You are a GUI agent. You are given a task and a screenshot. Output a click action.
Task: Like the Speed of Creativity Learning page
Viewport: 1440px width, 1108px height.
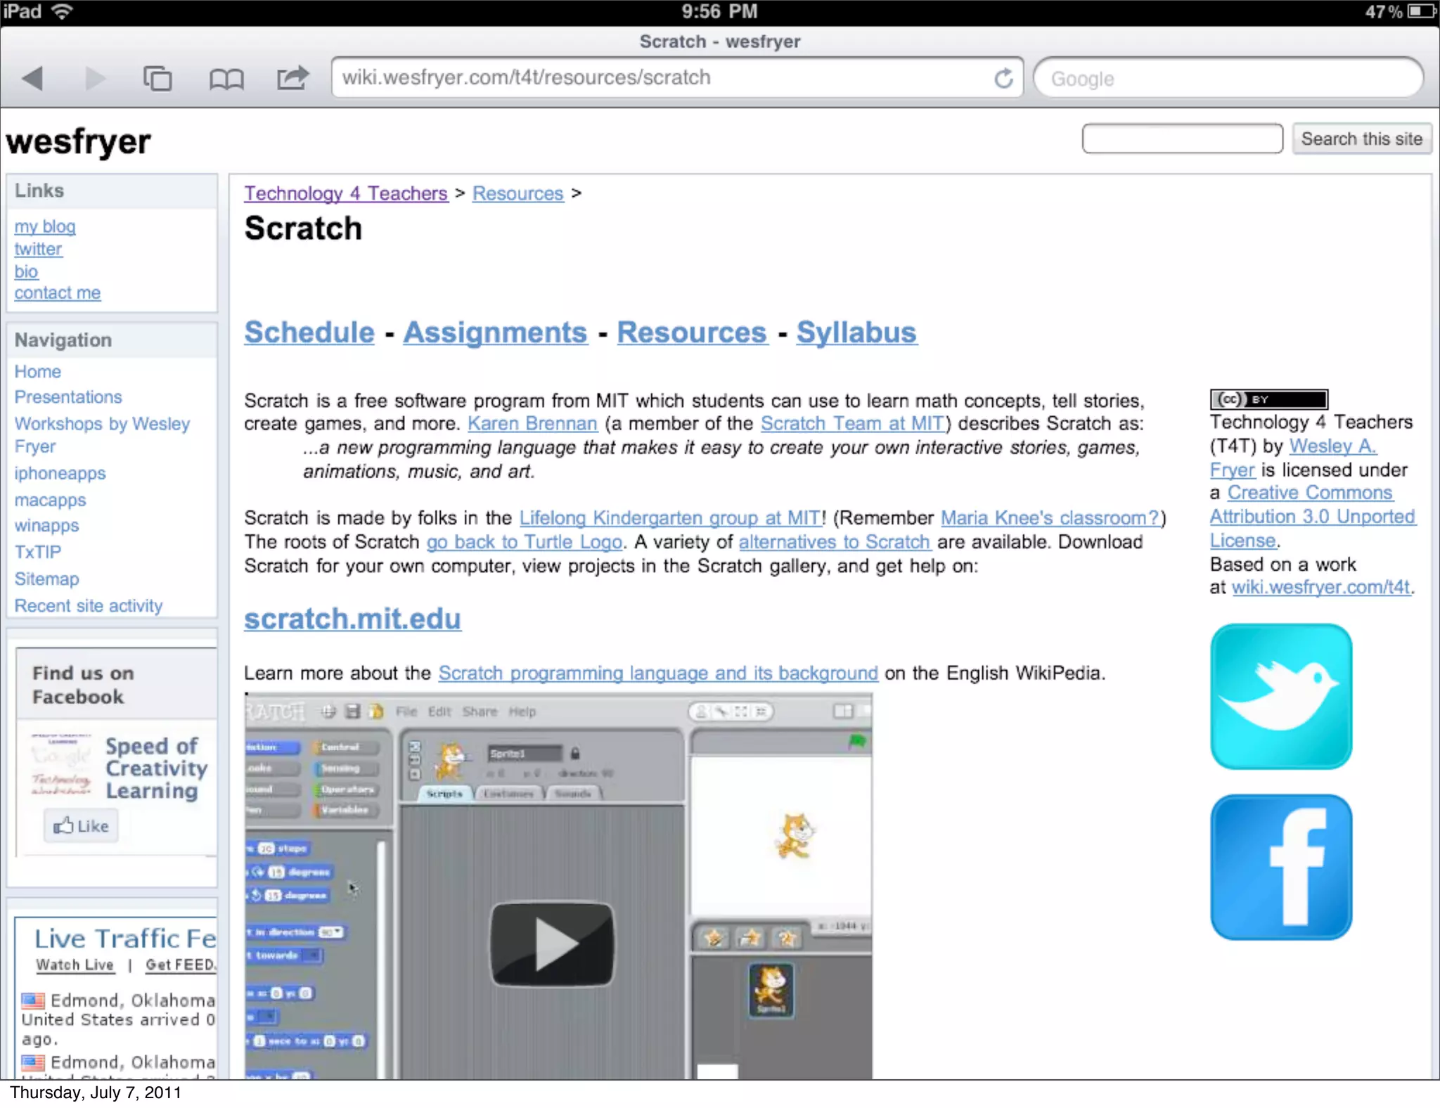coord(82,825)
